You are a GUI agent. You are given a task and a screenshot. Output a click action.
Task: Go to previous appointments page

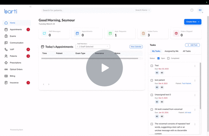(x=44, y=84)
